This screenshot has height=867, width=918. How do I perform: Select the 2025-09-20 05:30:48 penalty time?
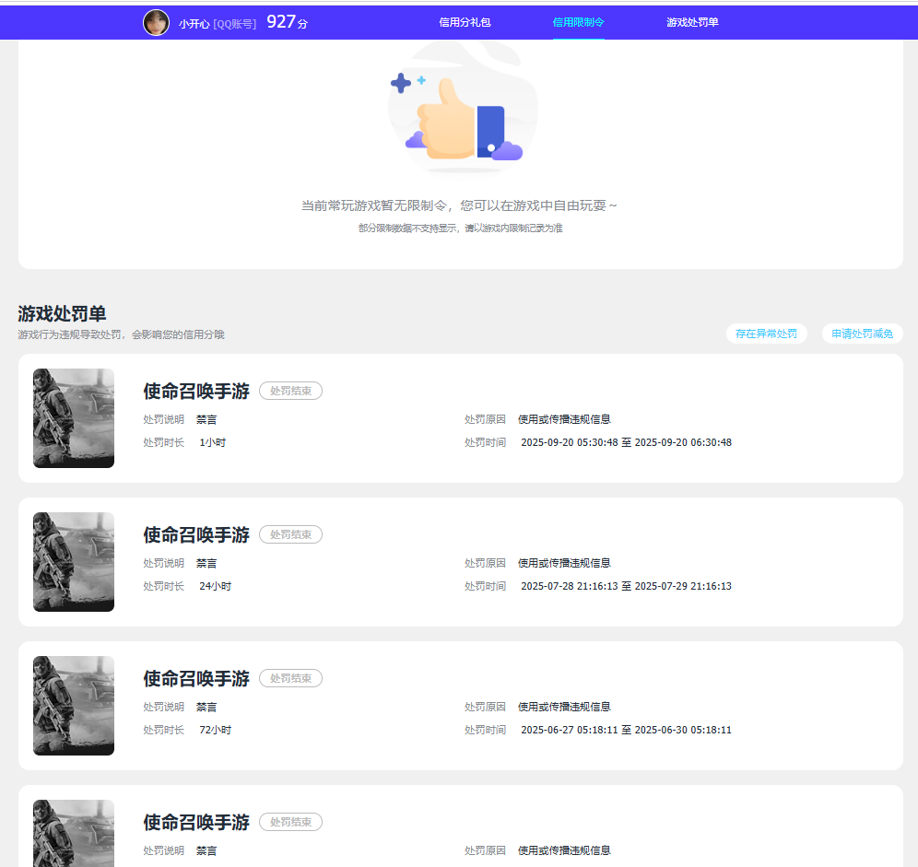tap(626, 442)
